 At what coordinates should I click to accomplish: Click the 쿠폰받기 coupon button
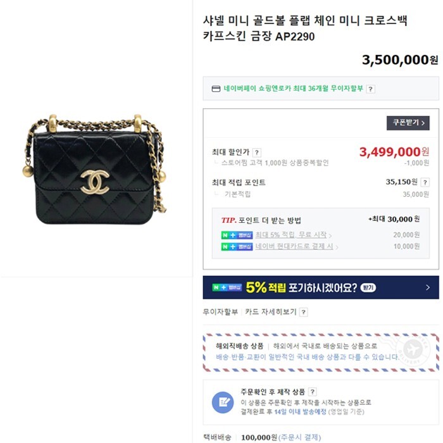(x=408, y=123)
